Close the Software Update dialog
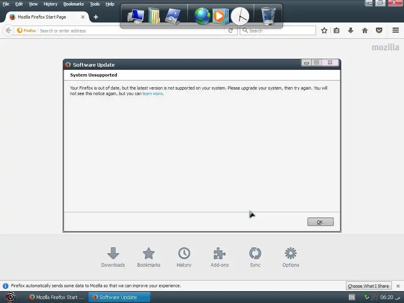 [x=330, y=63]
